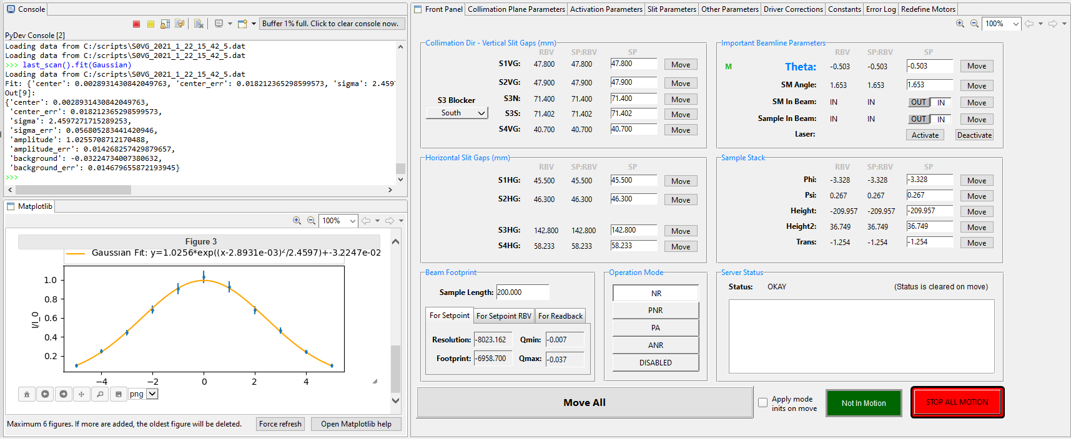Click Move button for Theta
Screen dimensions: 1071x439
[977, 66]
